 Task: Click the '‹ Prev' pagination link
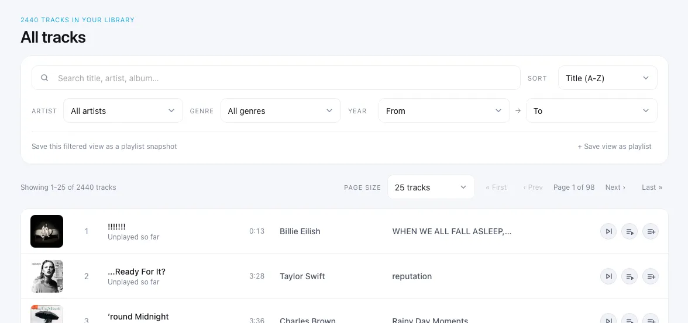pos(532,187)
